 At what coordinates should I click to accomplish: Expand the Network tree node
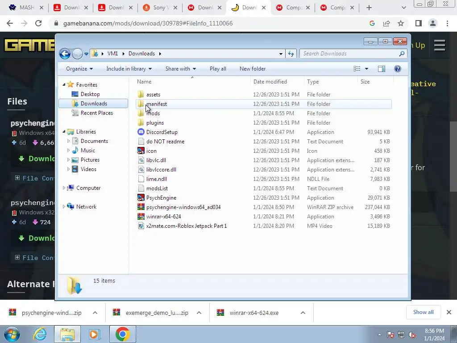(64, 206)
